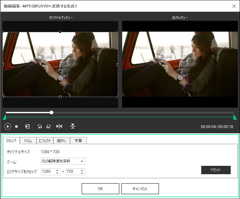Start playback with the play button
This screenshot has height=199, width=240.
(x=8, y=126)
